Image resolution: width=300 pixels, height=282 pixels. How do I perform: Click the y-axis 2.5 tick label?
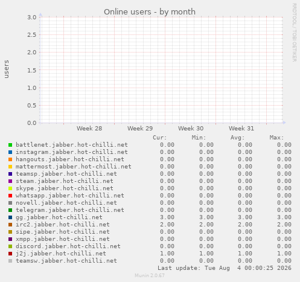point(32,35)
